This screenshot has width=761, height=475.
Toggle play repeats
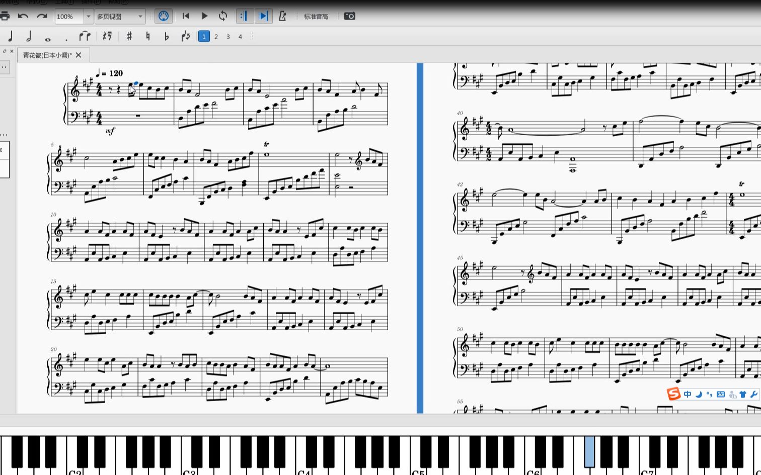tap(245, 16)
